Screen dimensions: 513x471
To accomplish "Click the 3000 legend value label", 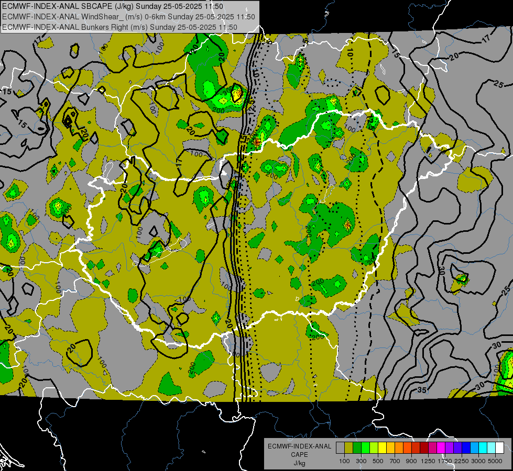I will tap(478, 461).
